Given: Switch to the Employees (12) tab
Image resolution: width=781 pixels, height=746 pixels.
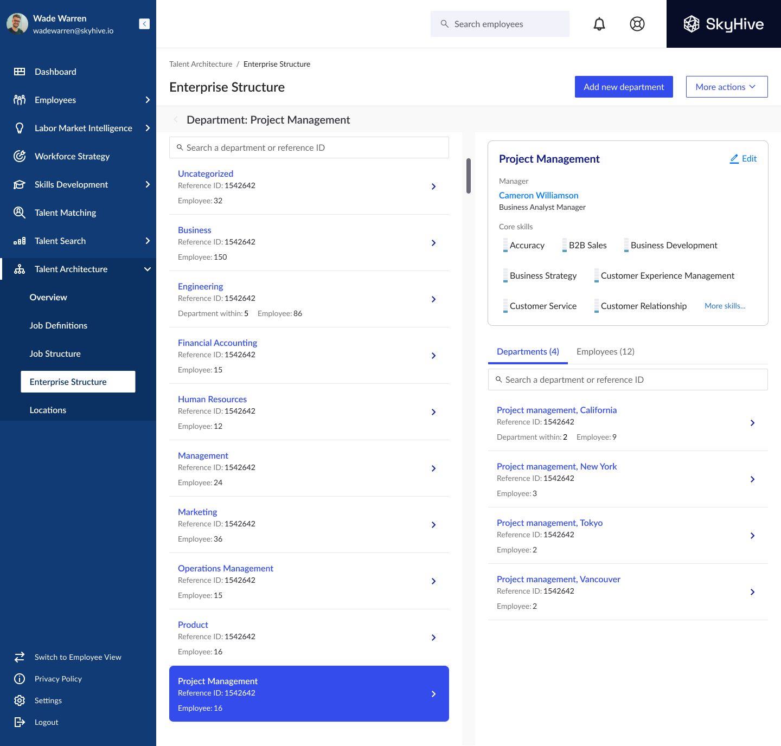Looking at the screenshot, I should [605, 351].
